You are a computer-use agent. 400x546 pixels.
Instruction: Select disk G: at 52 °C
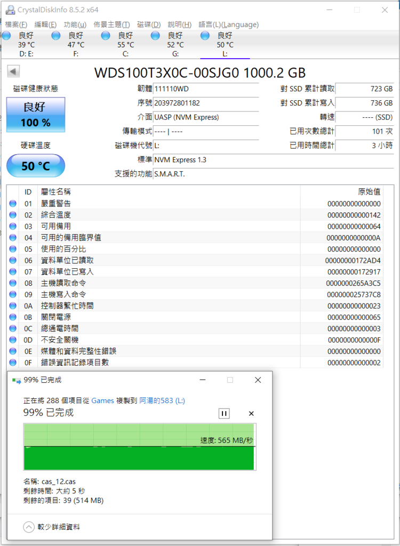coord(175,45)
